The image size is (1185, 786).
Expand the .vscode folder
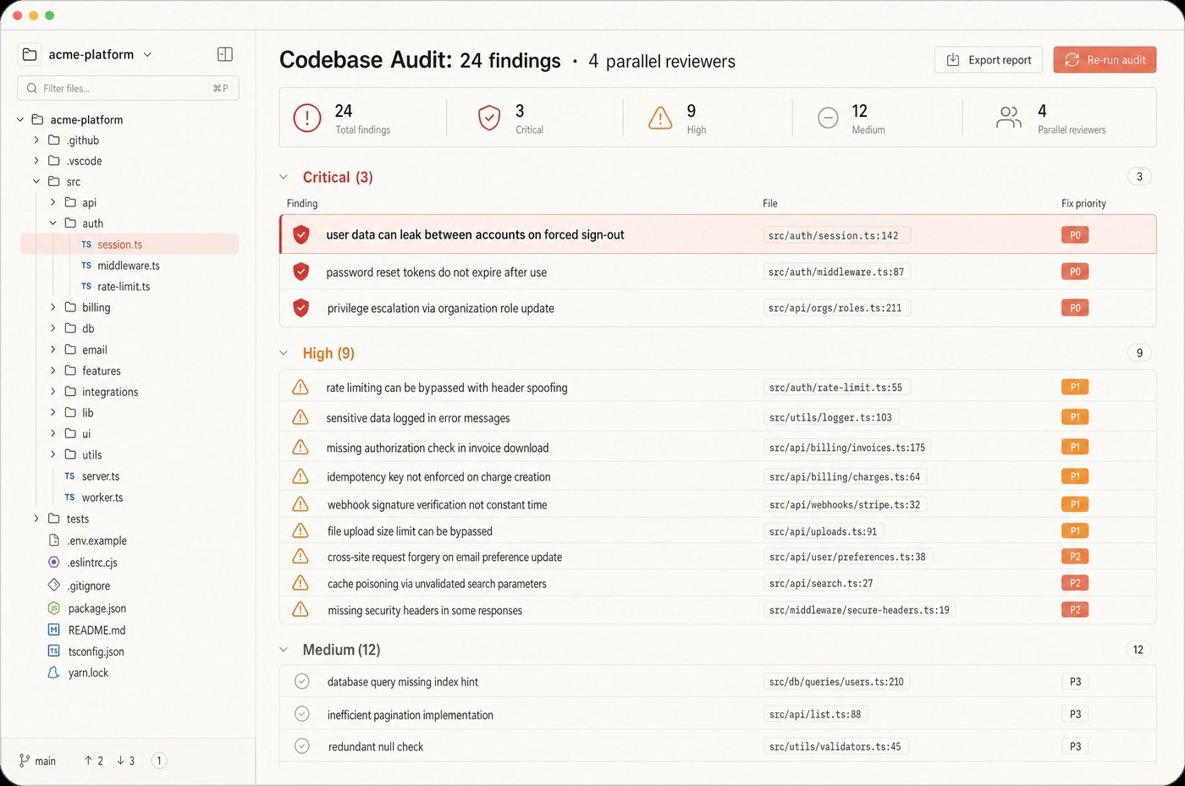(x=36, y=161)
